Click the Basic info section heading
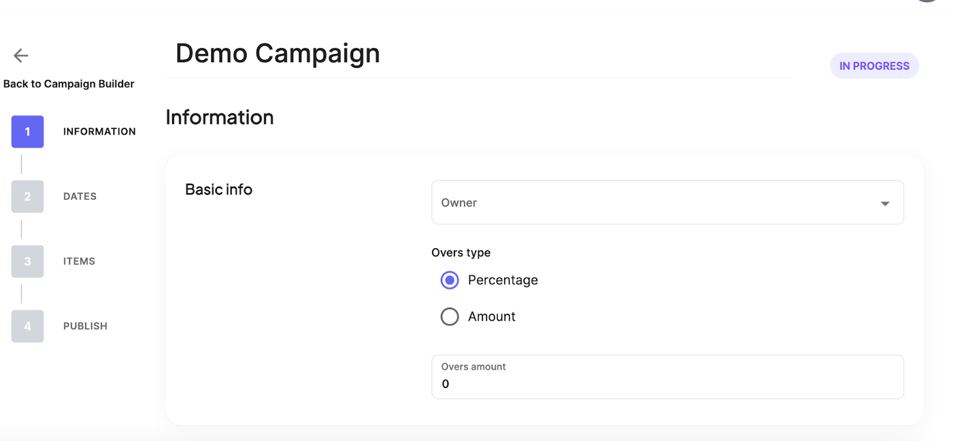 click(219, 189)
